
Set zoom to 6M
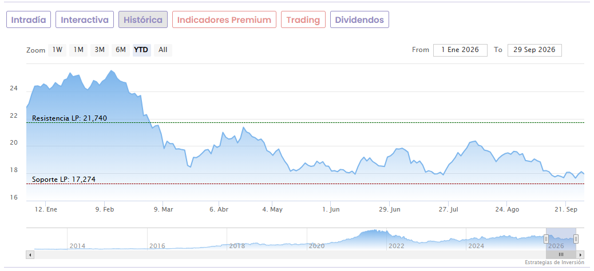[x=121, y=50]
